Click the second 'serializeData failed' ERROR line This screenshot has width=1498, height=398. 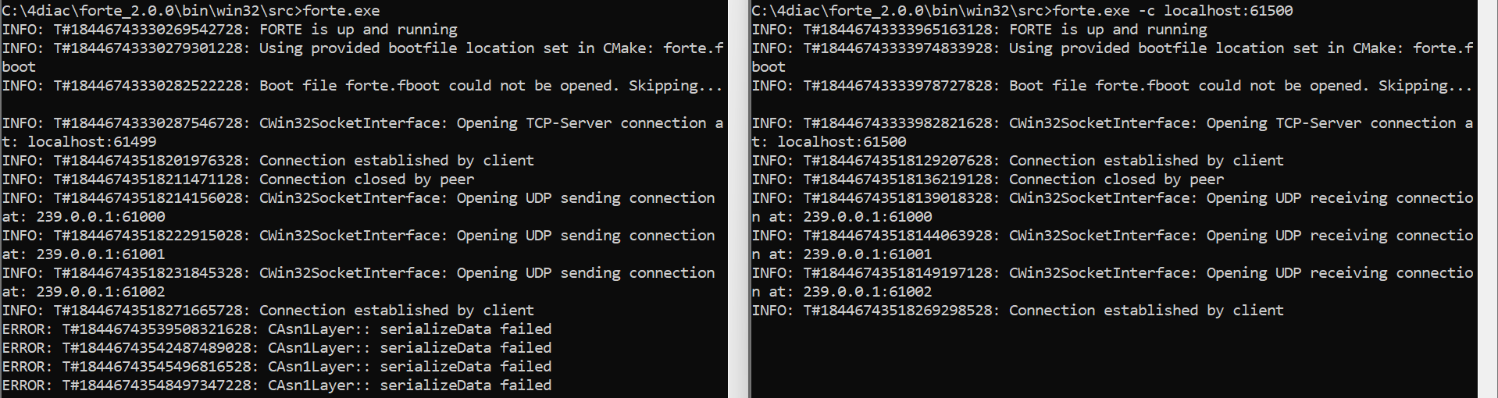pyautogui.click(x=276, y=348)
